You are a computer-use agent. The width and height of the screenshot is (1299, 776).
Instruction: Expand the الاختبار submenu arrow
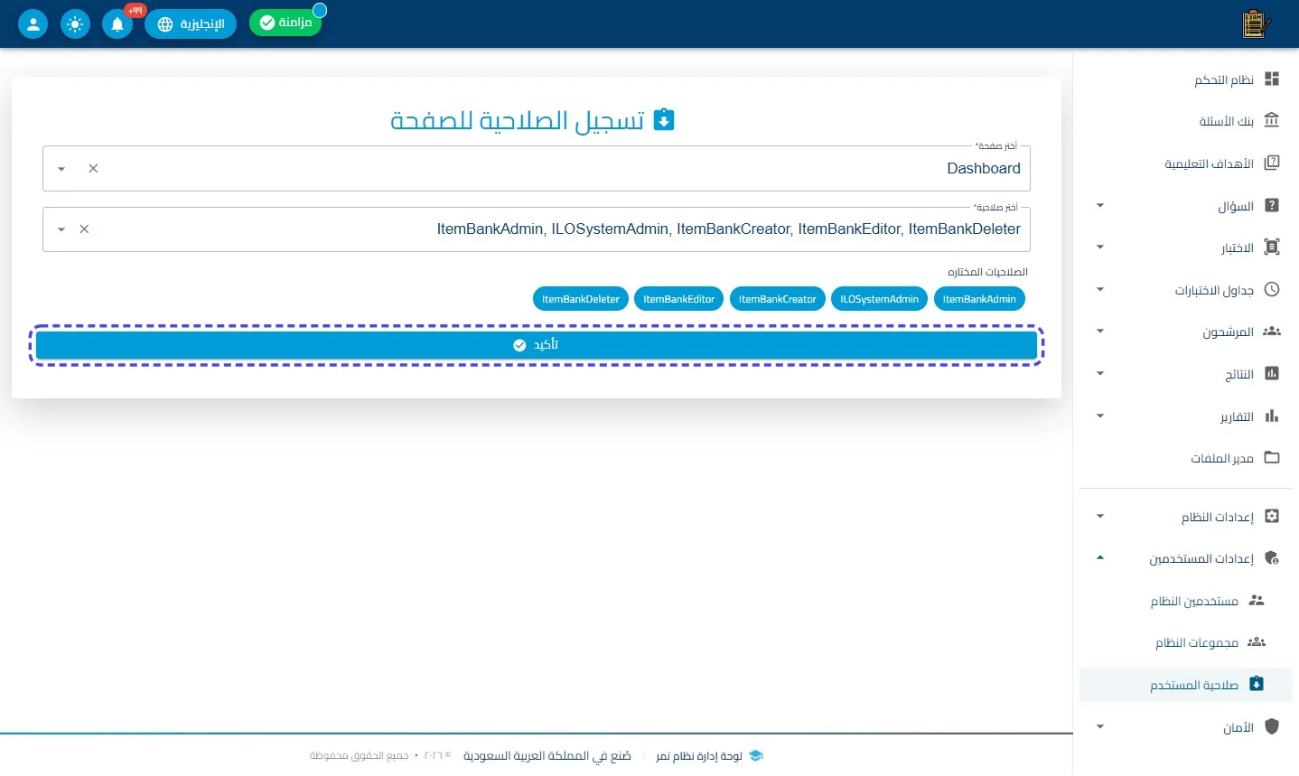pyautogui.click(x=1100, y=248)
